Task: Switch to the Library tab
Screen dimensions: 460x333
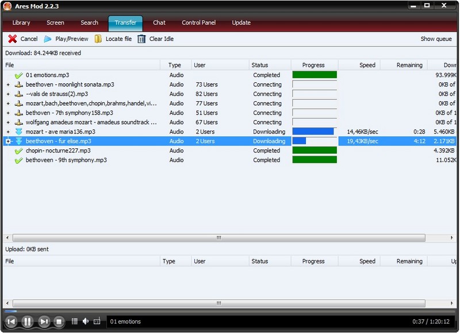Action: tap(21, 22)
